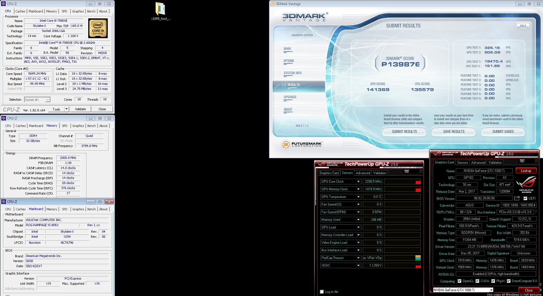
Task: Click the BIOS share/export arrow icon
Action: (517, 198)
